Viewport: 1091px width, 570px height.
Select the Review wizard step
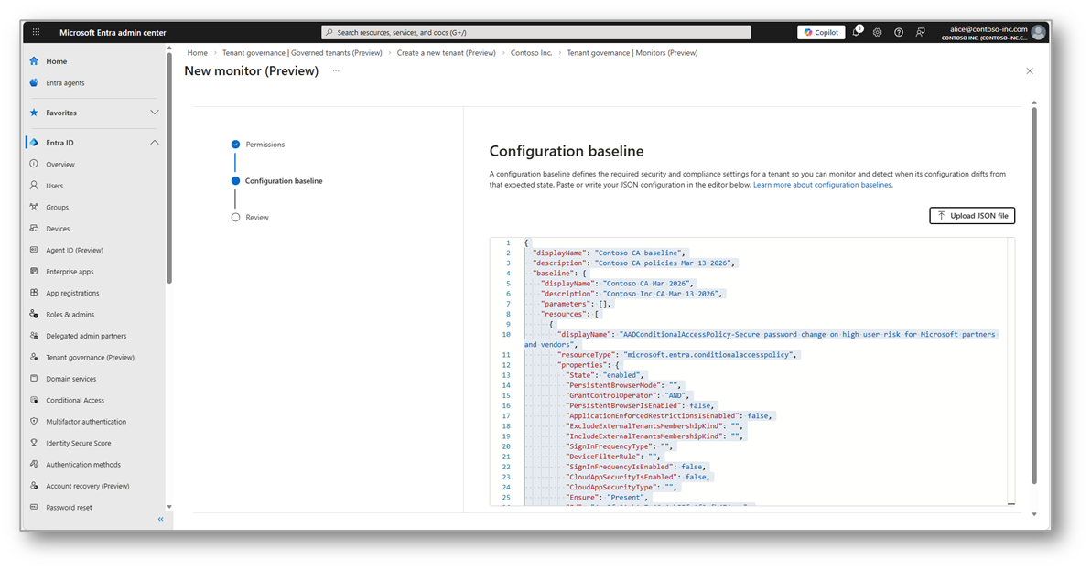coord(257,218)
